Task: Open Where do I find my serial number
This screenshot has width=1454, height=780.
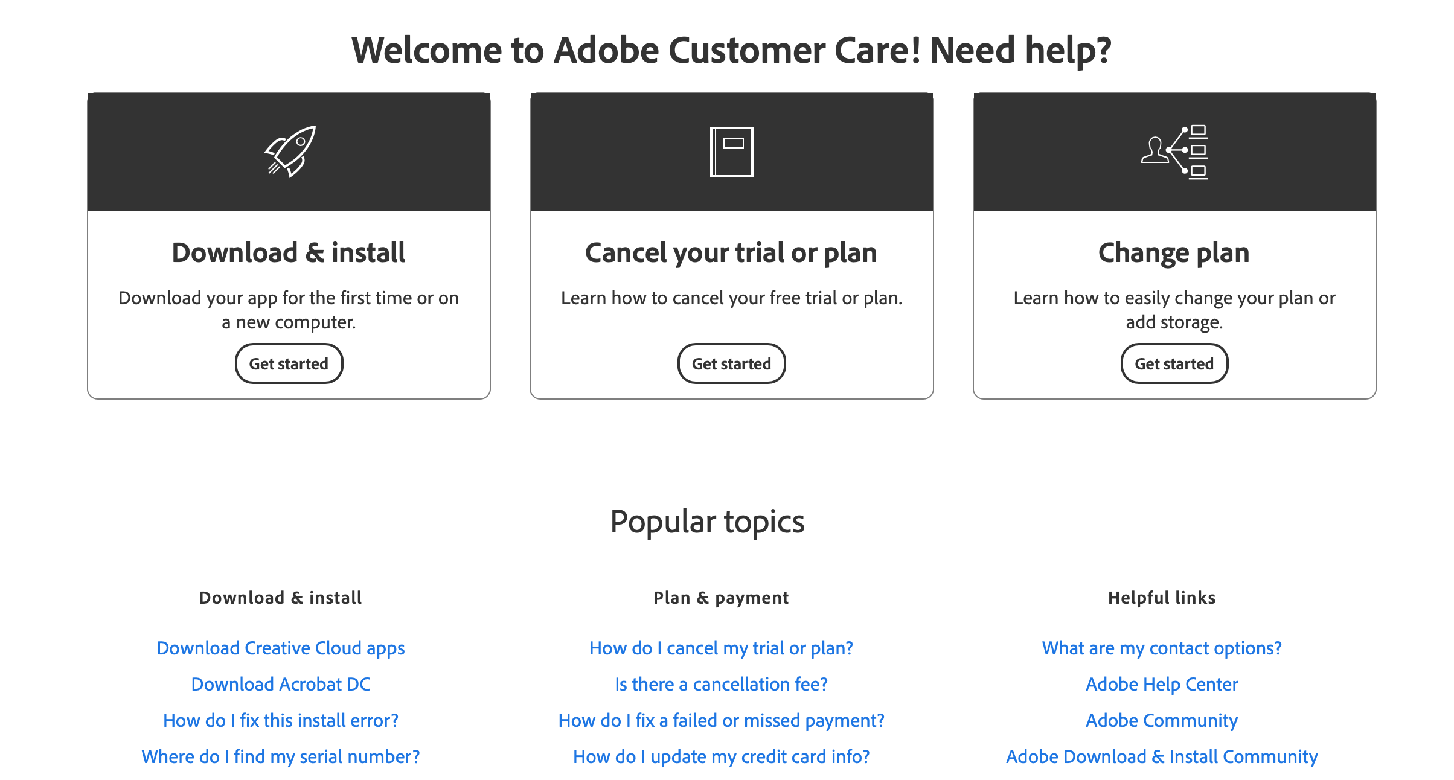Action: (280, 756)
